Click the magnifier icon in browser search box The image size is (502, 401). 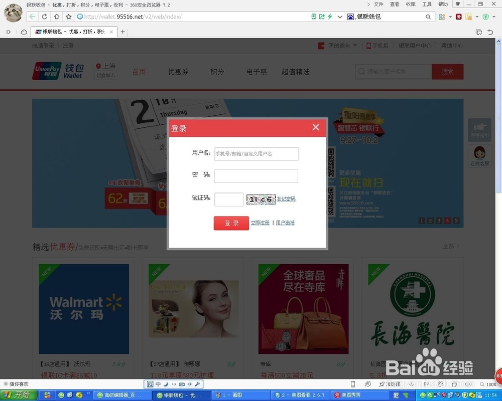coord(428,17)
